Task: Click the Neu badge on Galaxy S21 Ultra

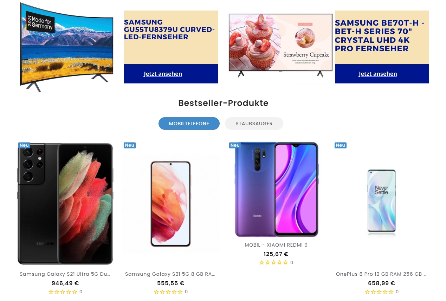Action: (x=24, y=145)
